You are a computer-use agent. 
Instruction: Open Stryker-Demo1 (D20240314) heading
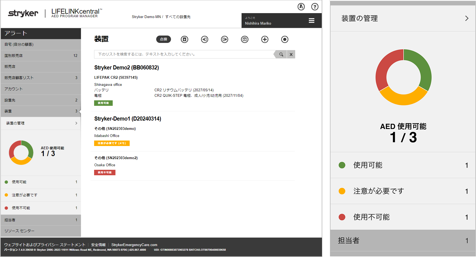pyautogui.click(x=127, y=119)
